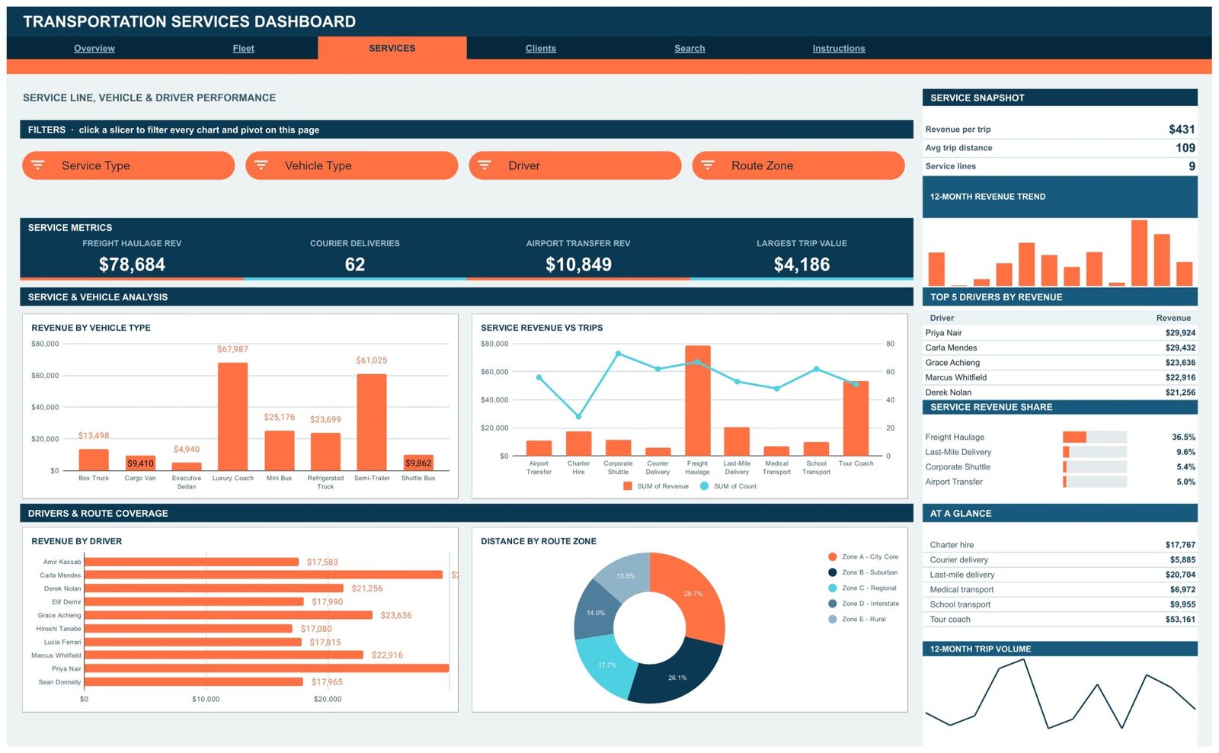
Task: Click the SUM of Revenue legend square
Action: click(628, 486)
